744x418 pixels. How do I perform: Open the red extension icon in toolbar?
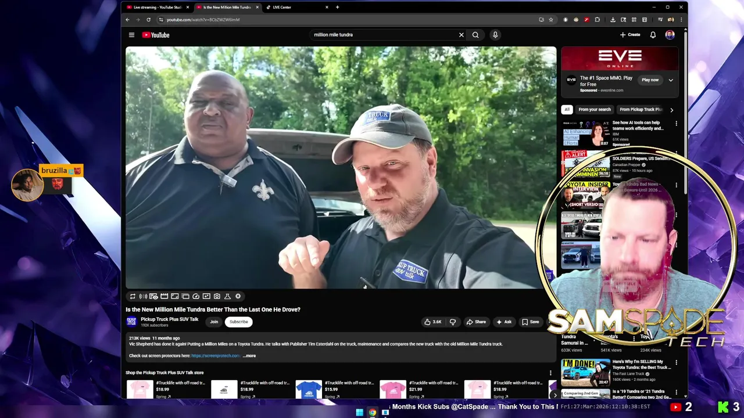coord(586,20)
